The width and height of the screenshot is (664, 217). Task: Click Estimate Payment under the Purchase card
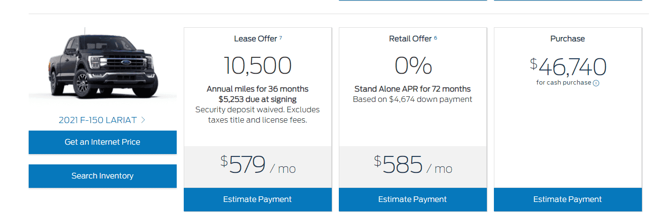pyautogui.click(x=568, y=200)
